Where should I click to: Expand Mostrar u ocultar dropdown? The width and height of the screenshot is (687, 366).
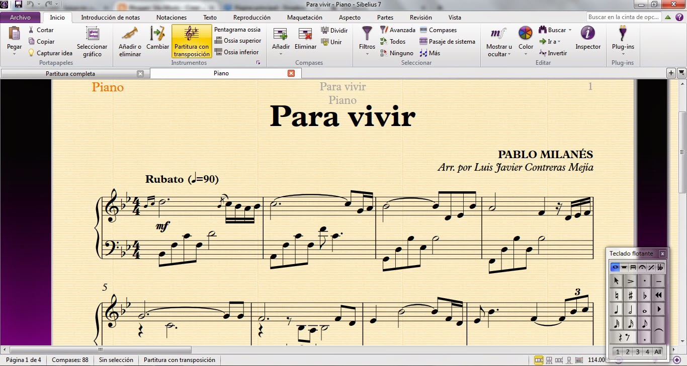click(509, 54)
